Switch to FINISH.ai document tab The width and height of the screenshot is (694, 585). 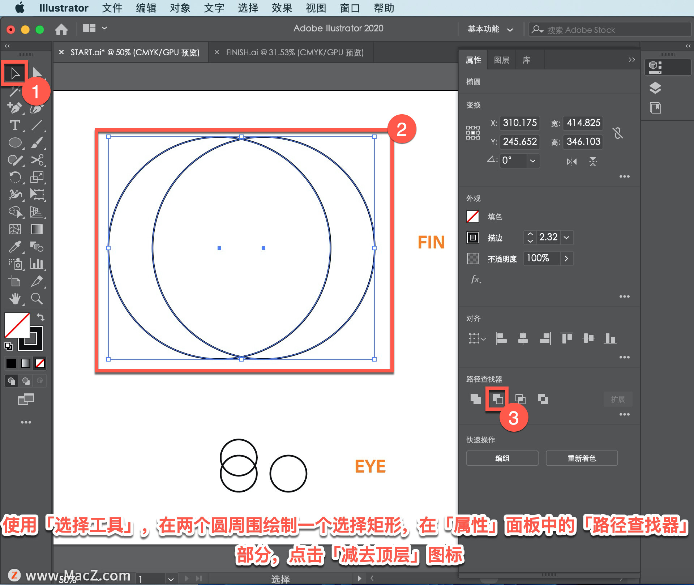[x=295, y=52]
